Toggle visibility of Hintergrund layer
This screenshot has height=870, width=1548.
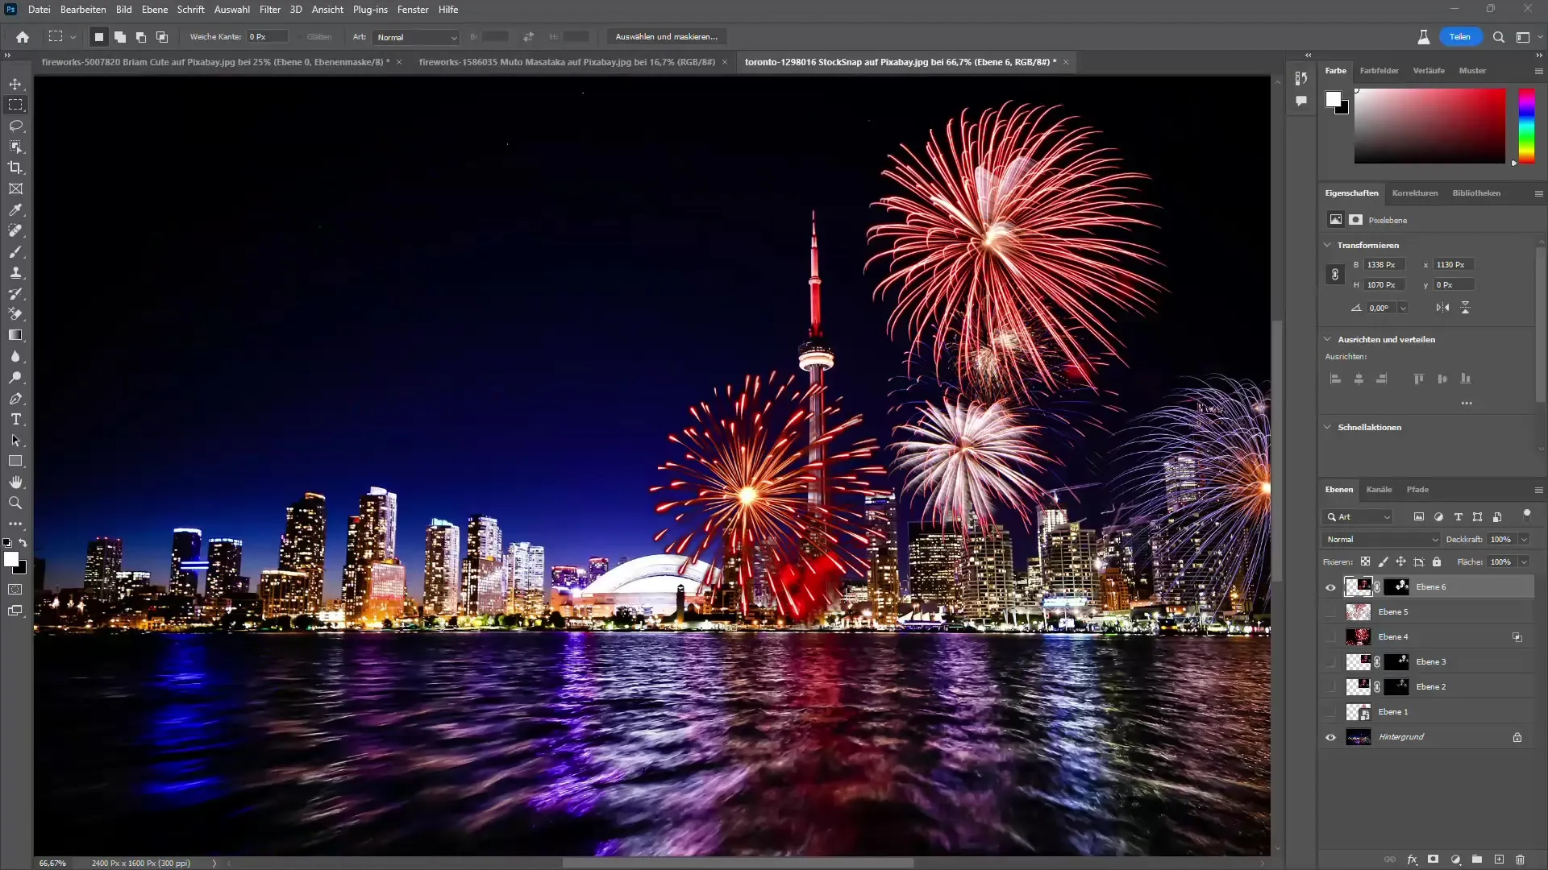pyautogui.click(x=1332, y=737)
